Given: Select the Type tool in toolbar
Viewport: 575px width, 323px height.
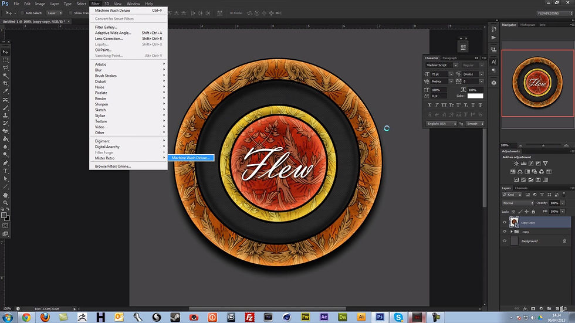Looking at the screenshot, I should click(5, 171).
